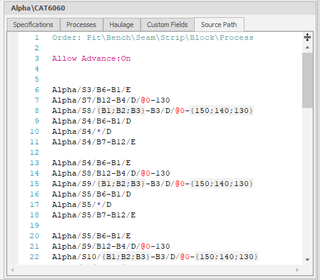320x280 pixels.
Task: Click the Alpha\CAT6060 panel title
Action: (x=38, y=8)
